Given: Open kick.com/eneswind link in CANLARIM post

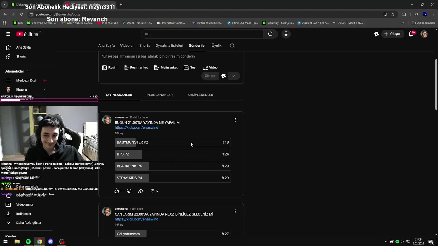Looking at the screenshot, I should pos(137,219).
